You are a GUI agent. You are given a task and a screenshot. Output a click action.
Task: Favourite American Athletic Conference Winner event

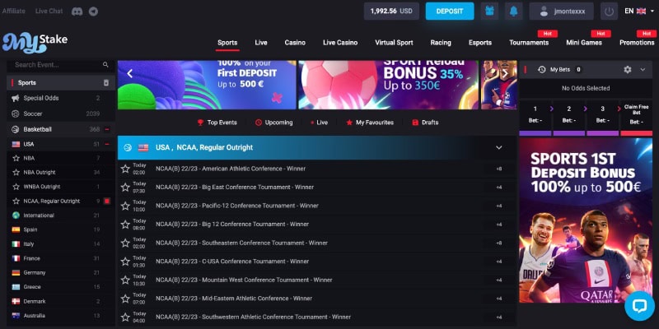[125, 169]
